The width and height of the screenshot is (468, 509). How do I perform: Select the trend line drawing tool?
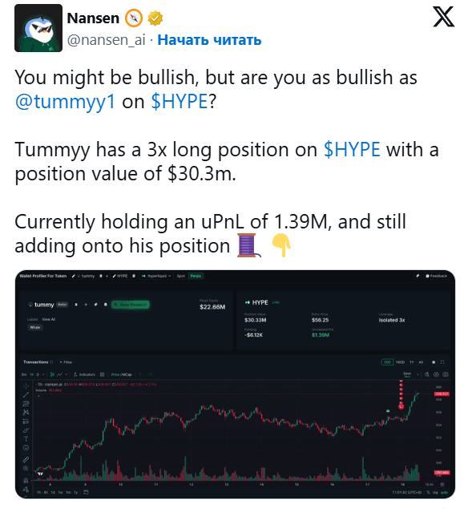coord(26,394)
